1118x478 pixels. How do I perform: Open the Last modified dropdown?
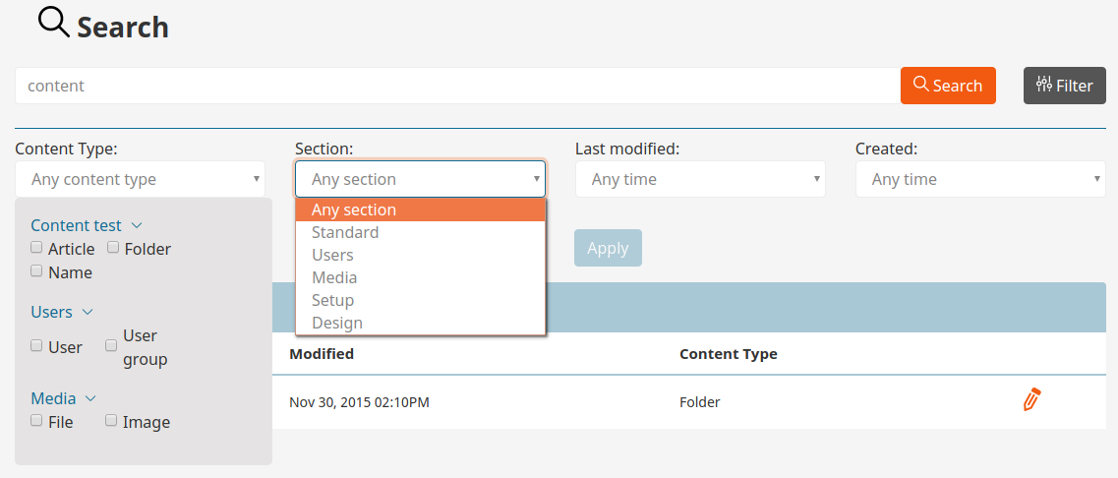700,179
